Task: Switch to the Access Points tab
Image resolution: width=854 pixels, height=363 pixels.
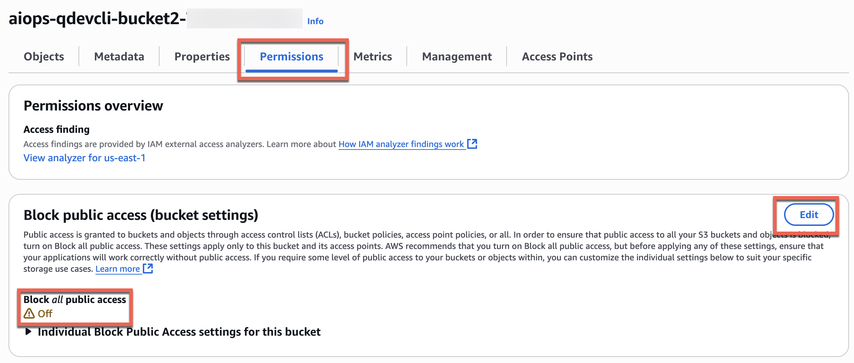Action: (x=557, y=56)
